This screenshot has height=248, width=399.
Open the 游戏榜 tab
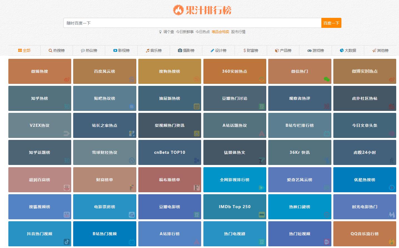[316, 50]
